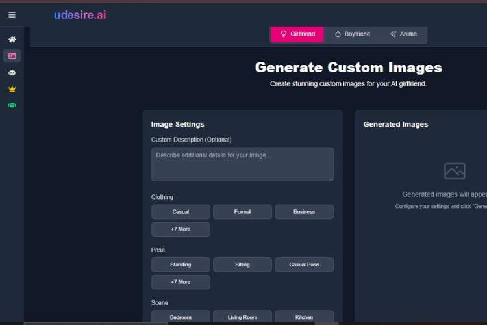The height and width of the screenshot is (325, 487).
Task: Open the hamburger menu
Action: pyautogui.click(x=12, y=15)
